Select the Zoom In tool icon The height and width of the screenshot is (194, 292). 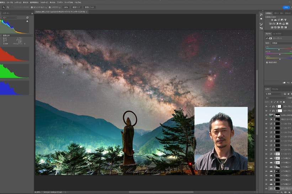(x=4, y=7)
